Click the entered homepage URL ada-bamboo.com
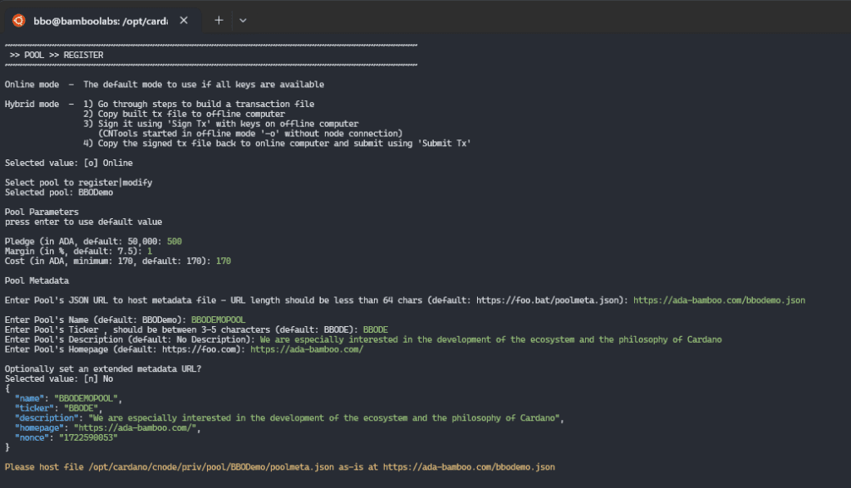The image size is (851, 488). click(x=307, y=349)
